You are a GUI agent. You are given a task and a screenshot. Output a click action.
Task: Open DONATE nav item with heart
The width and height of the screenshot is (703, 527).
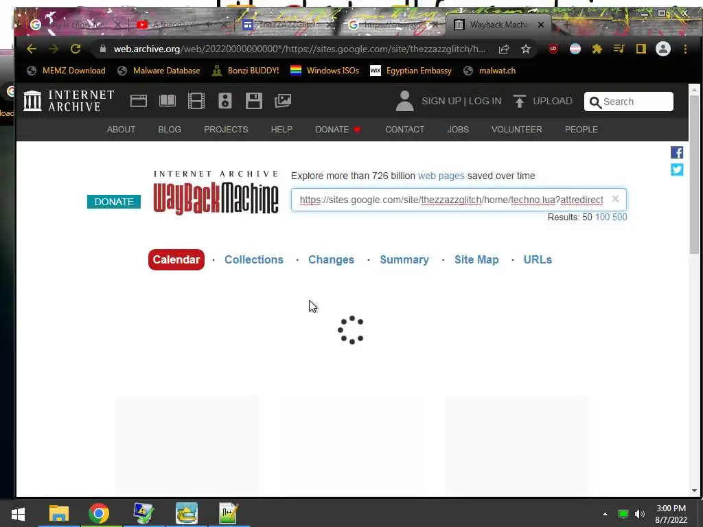pos(338,130)
